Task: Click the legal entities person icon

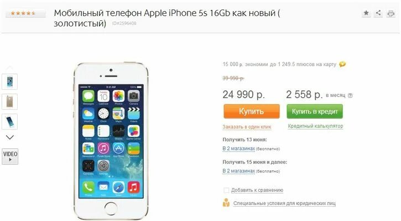Action: click(226, 203)
